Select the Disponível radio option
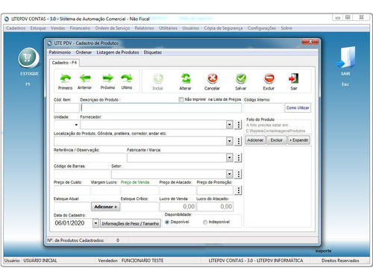Image resolution: width=373 pixels, height=280 pixels. (167, 222)
